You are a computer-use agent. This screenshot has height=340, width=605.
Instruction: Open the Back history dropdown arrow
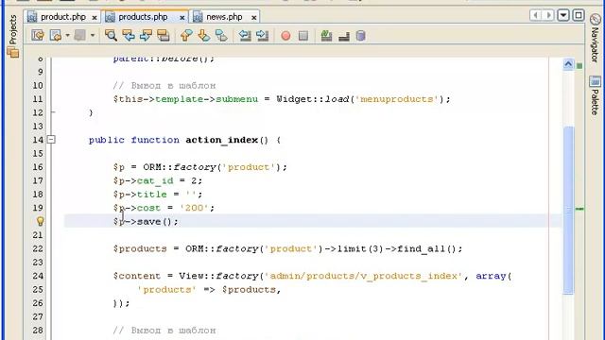click(67, 36)
